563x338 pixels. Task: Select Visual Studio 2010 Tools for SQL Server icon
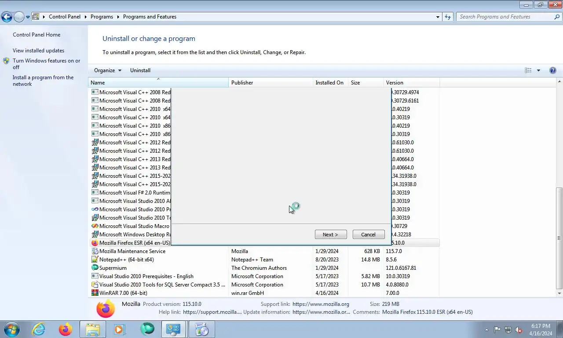click(x=95, y=285)
